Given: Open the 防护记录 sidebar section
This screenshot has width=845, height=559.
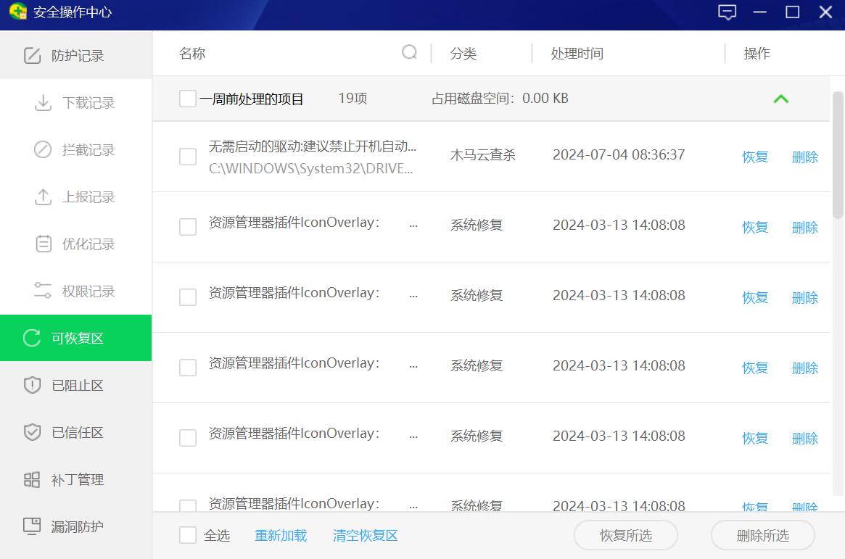Looking at the screenshot, I should (76, 56).
